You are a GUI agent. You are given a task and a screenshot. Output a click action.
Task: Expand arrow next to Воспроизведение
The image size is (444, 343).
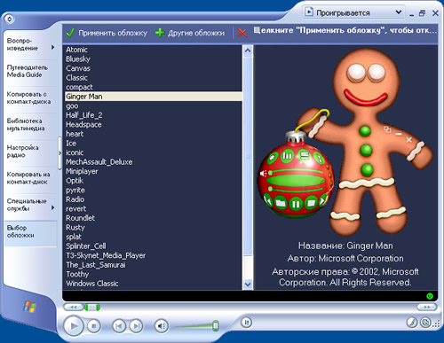[x=52, y=47]
